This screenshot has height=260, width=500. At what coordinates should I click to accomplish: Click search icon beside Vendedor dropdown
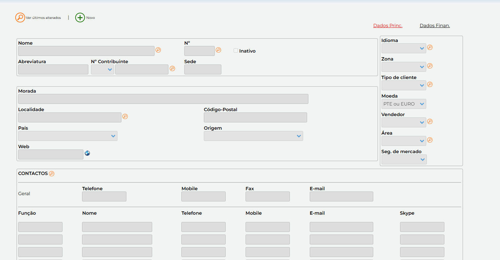430,121
